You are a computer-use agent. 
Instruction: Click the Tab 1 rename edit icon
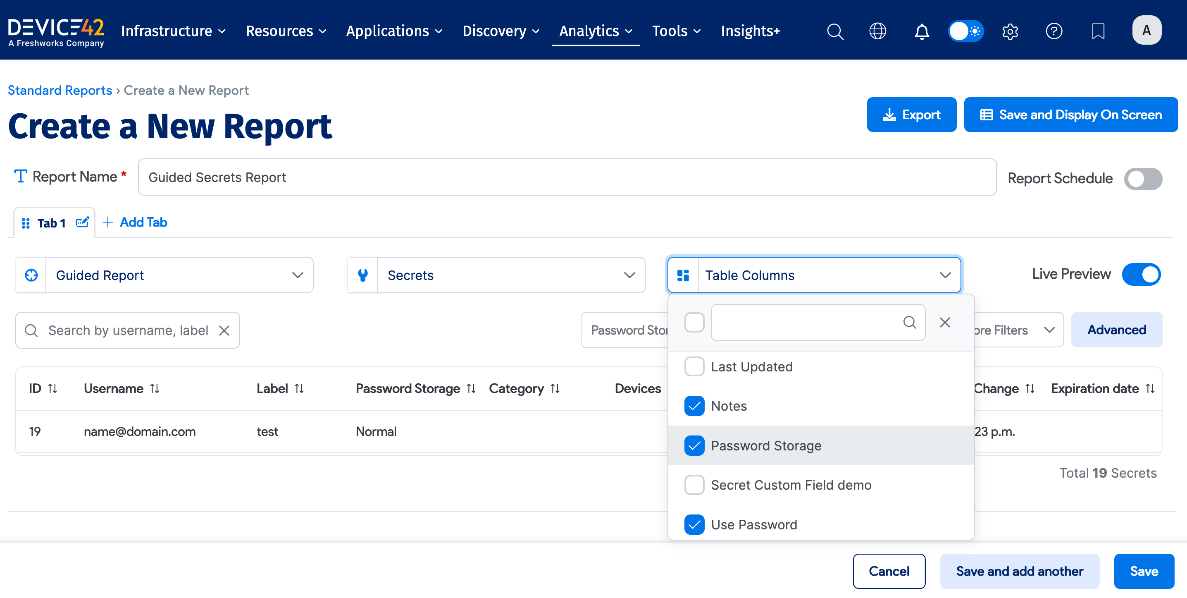tap(82, 222)
